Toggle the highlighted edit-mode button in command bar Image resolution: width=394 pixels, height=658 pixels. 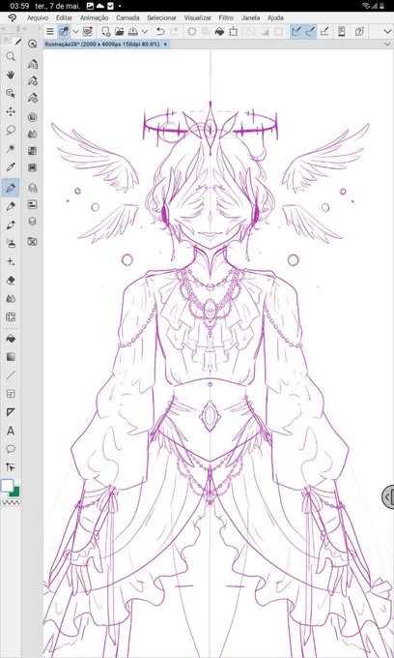coord(64,32)
